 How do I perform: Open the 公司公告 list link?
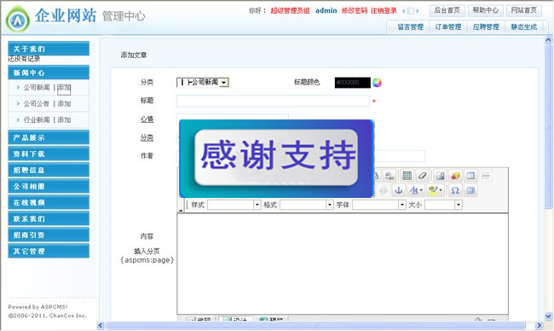pos(37,103)
